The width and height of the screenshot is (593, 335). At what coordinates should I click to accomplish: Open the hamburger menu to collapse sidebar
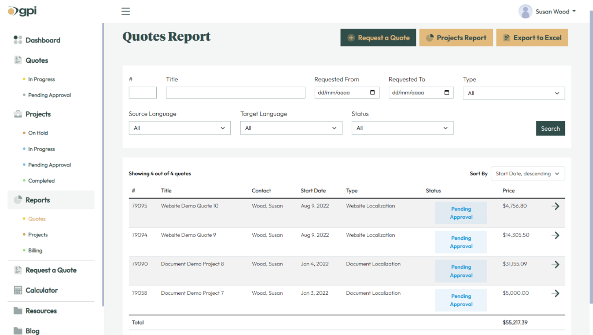125,11
